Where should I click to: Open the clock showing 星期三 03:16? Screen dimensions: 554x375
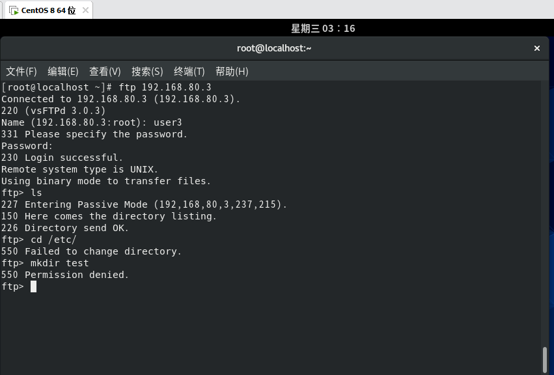point(323,28)
